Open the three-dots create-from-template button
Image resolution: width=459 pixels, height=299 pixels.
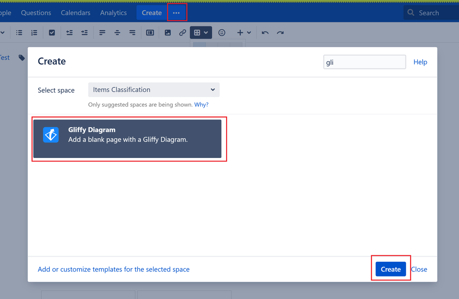tap(176, 13)
